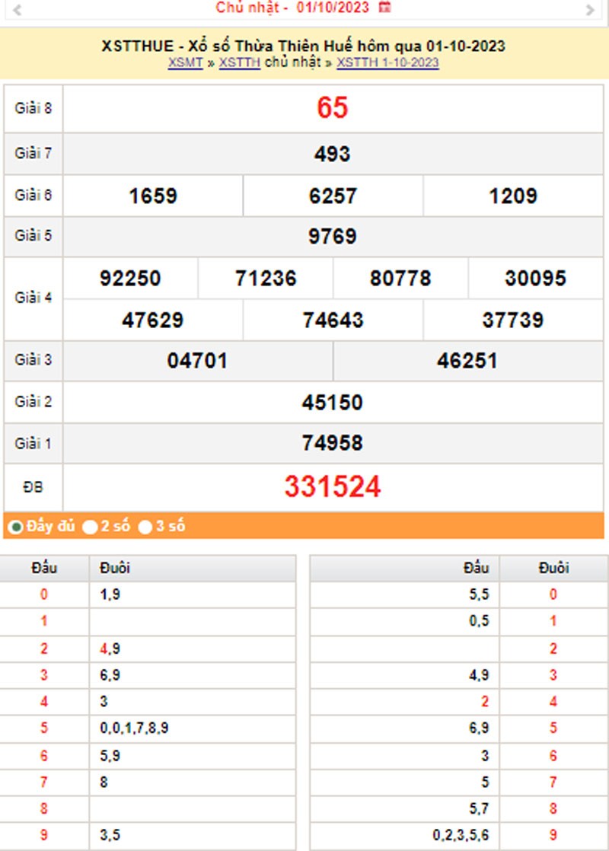Go to next day with right arrow
This screenshot has height=851, width=609.
591,10
